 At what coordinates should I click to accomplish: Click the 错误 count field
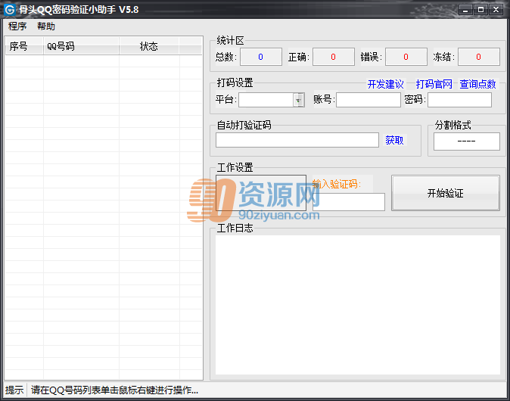(x=406, y=57)
